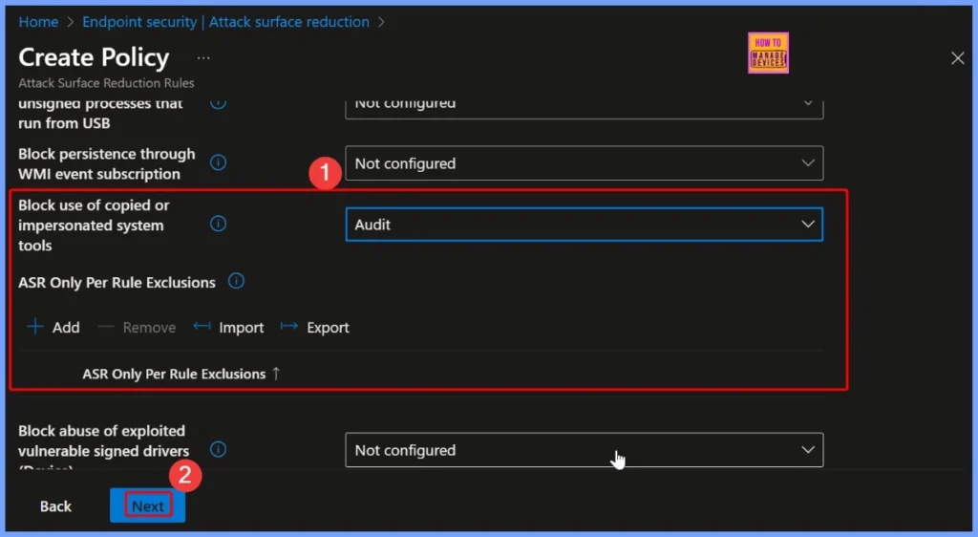The height and width of the screenshot is (537, 978).
Task: Import ASR rule exclusions
Action: tap(228, 327)
